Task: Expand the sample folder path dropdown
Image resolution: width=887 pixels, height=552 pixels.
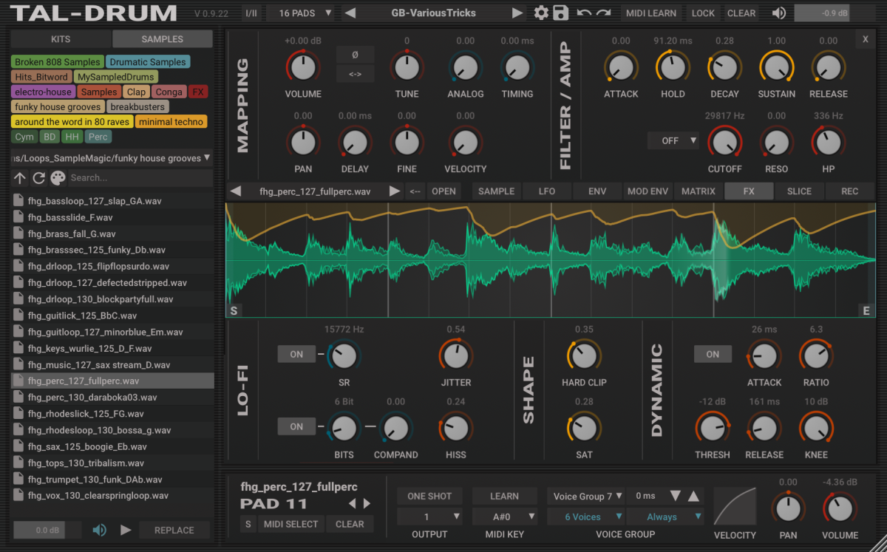Action: [111, 157]
